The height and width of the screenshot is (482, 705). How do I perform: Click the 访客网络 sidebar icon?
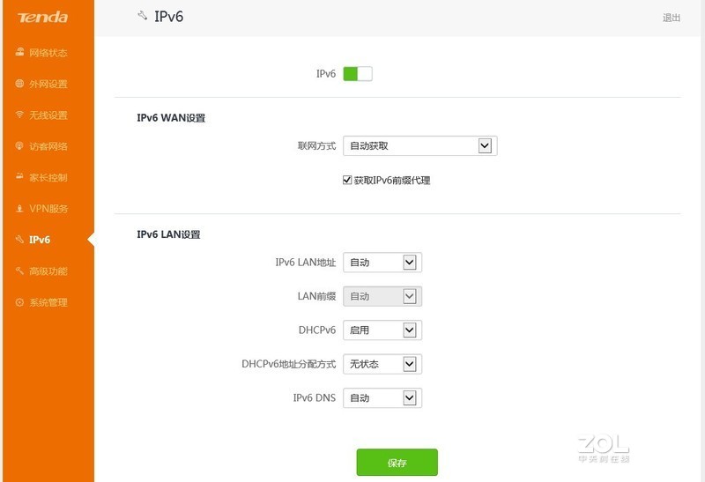pos(19,146)
